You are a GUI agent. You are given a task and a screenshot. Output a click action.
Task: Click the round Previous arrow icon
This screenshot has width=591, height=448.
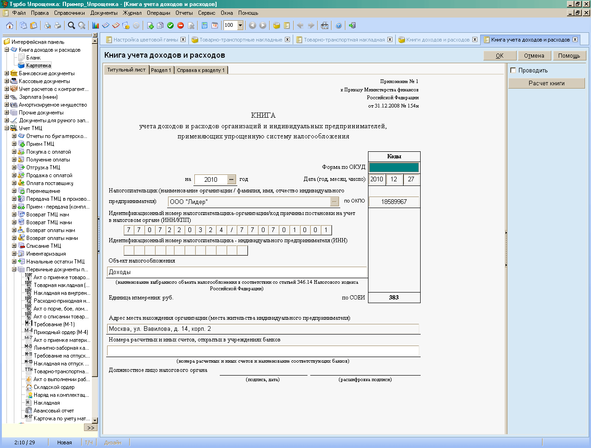pyautogui.click(x=253, y=25)
